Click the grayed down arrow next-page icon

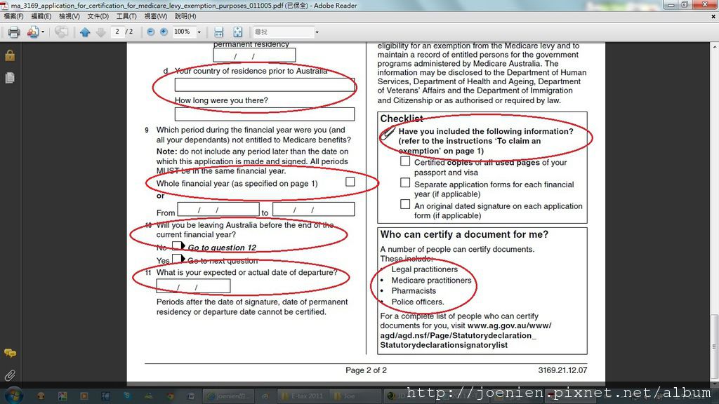[100, 32]
